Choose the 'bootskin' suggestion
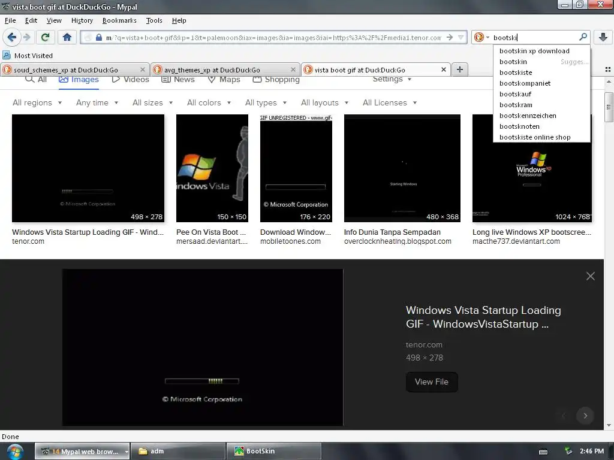The height and width of the screenshot is (460, 614). coord(541,62)
